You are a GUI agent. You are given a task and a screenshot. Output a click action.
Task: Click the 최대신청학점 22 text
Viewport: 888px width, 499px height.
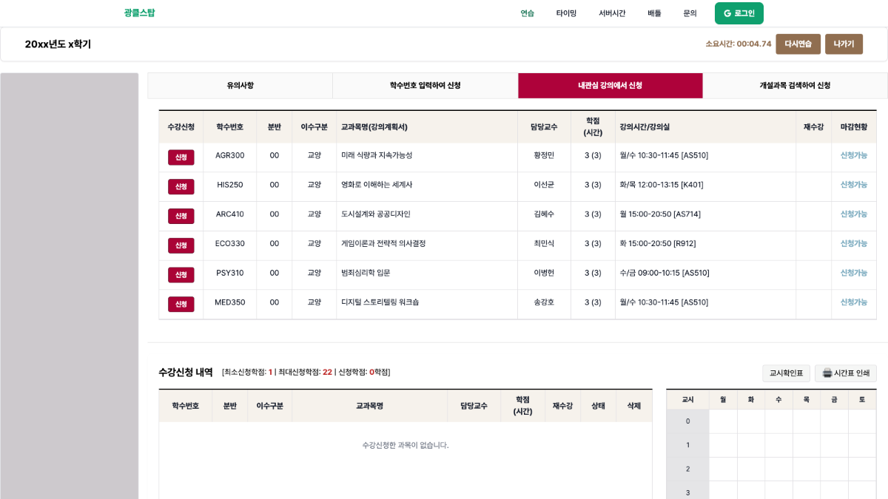pyautogui.click(x=305, y=373)
